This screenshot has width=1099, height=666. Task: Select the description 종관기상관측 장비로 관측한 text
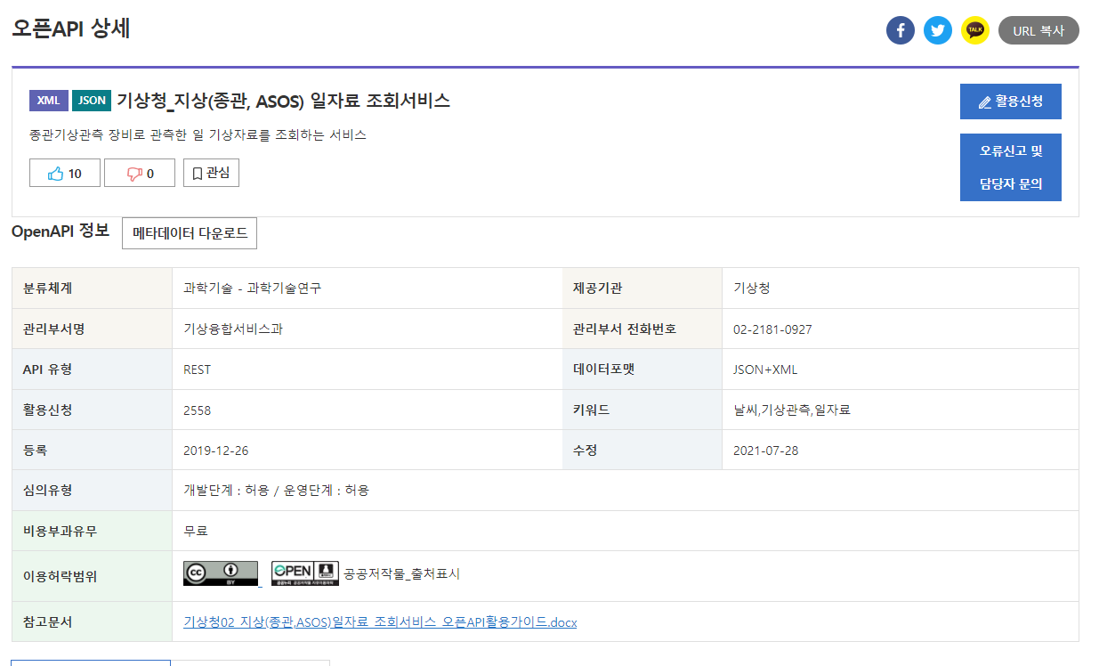pos(198,135)
